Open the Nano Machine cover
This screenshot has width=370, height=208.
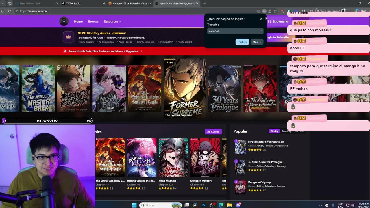click(x=173, y=158)
